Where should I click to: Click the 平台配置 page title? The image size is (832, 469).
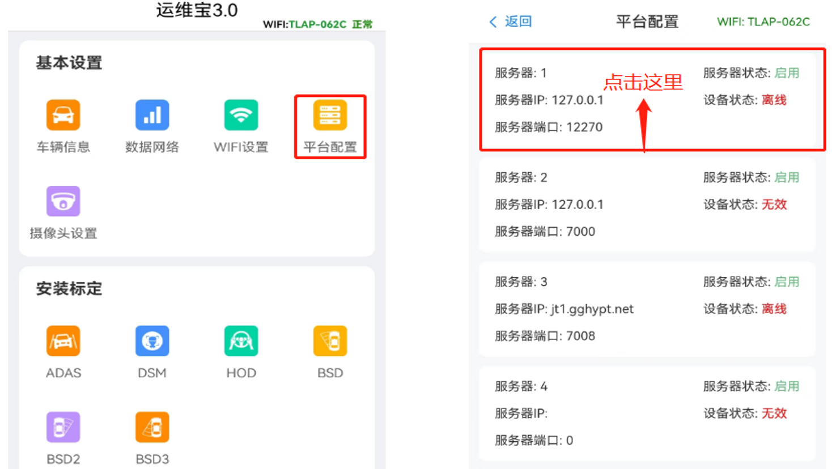tap(647, 22)
